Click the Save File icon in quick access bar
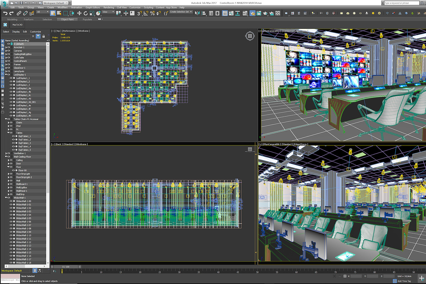The image size is (426, 284). [21, 3]
